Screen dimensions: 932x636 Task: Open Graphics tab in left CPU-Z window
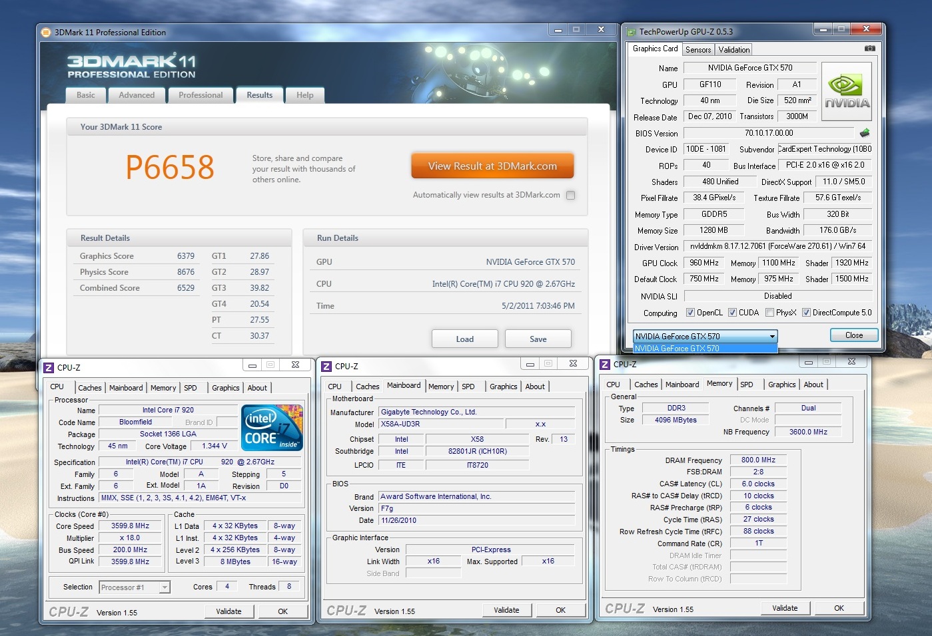coord(226,388)
